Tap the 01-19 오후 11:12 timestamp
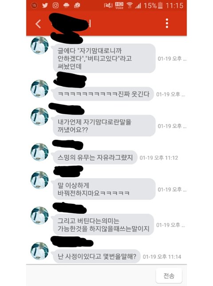Viewport: 213px width, 286px height. [x=159, y=158]
